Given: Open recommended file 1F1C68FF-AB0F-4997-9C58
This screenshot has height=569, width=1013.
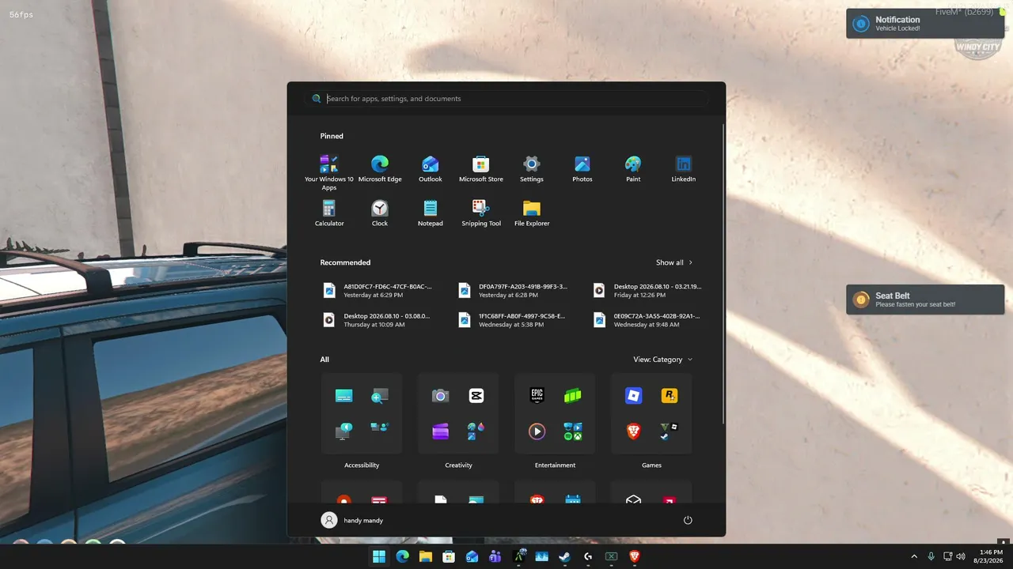Looking at the screenshot, I should (513, 319).
